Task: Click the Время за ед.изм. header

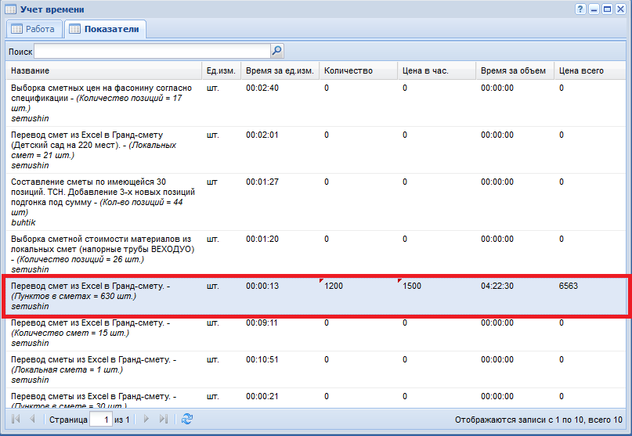Action: (x=280, y=70)
